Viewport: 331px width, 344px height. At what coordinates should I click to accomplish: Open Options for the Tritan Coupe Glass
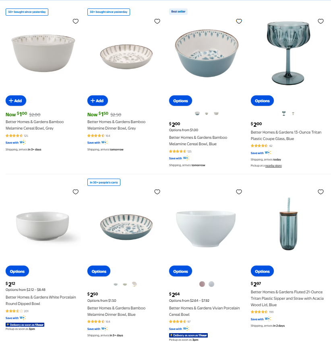point(262,101)
